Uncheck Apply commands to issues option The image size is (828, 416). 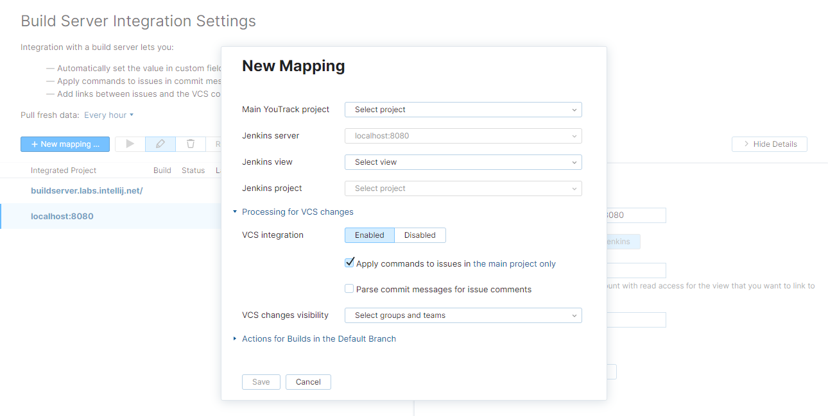tap(349, 262)
